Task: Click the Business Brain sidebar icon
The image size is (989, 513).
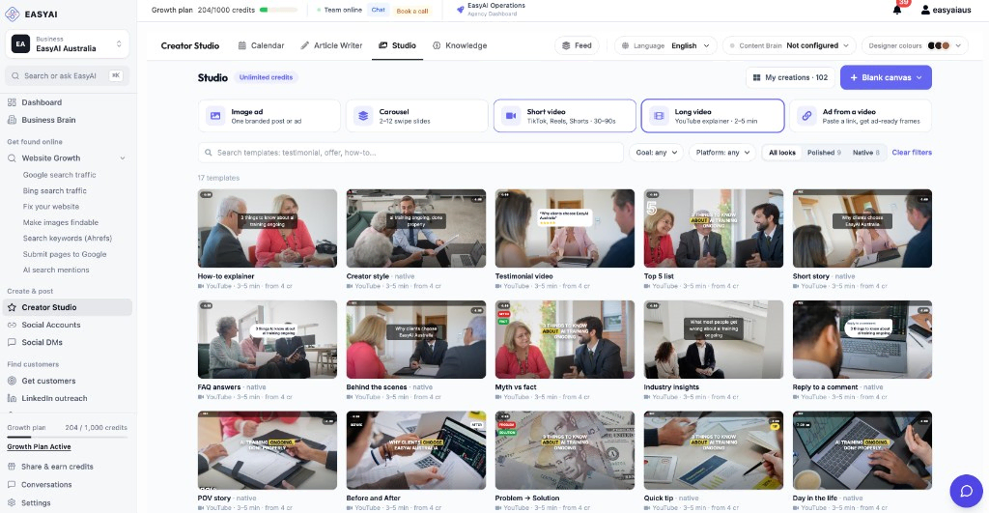Action: coord(12,120)
